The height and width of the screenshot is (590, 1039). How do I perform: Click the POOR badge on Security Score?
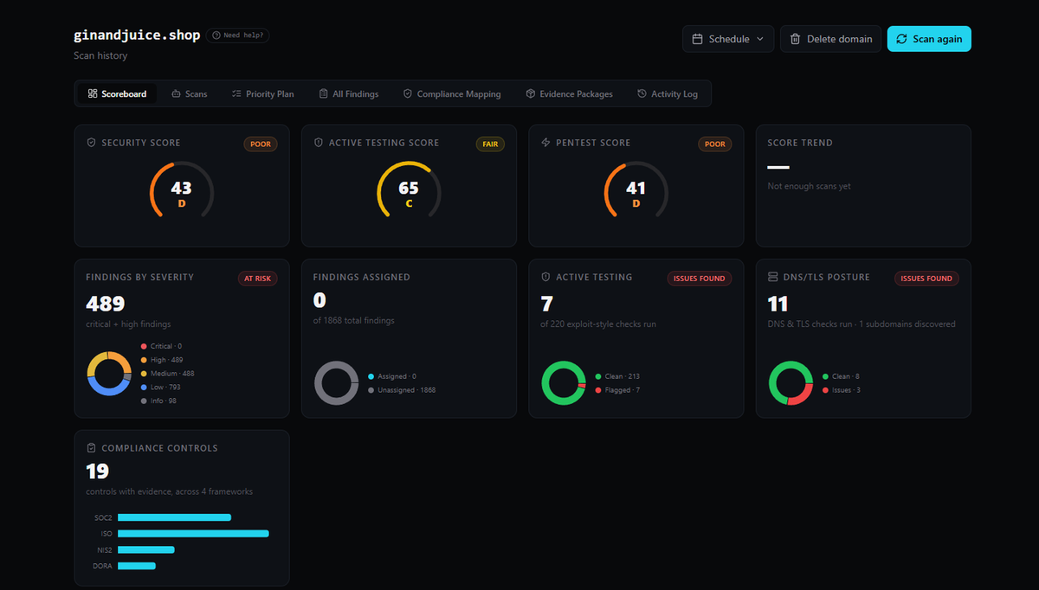261,144
